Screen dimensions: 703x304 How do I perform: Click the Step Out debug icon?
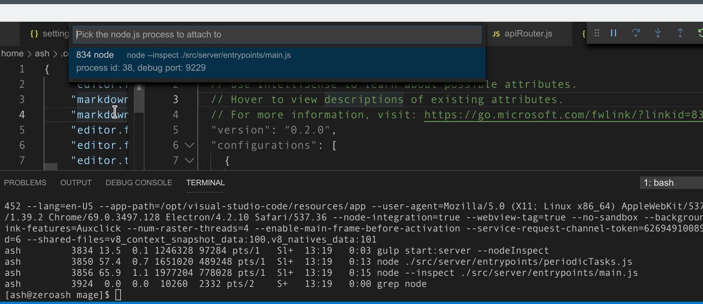(x=680, y=33)
